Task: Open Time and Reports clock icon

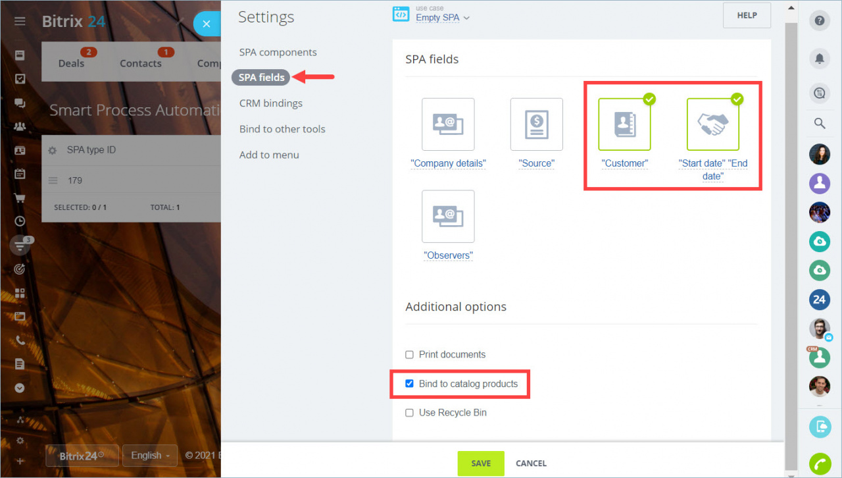Action: (20, 221)
